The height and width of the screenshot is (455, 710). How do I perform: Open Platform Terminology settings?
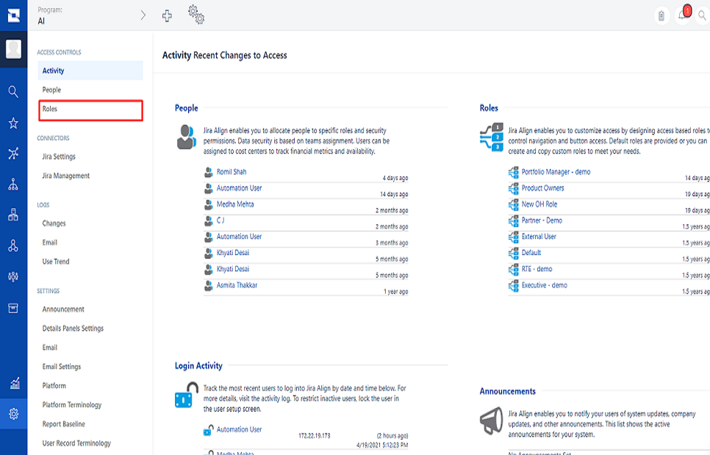click(72, 405)
